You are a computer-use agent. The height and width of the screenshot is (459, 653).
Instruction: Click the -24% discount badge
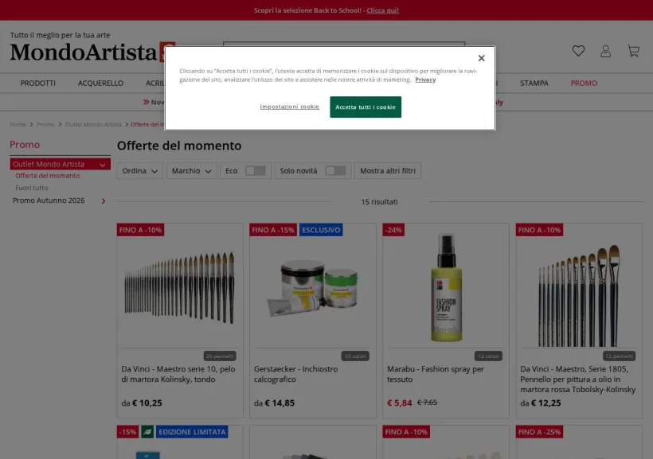[393, 230]
